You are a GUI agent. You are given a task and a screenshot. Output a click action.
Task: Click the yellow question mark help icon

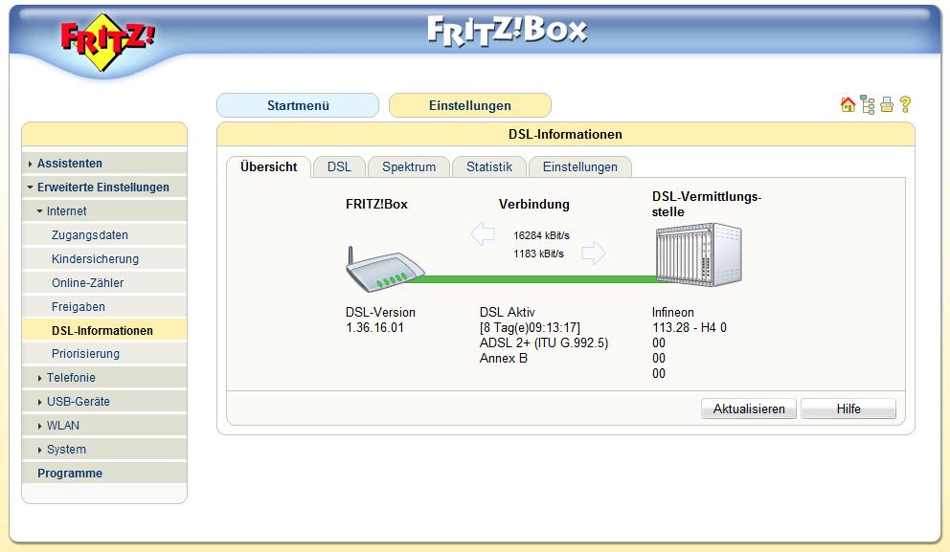click(905, 104)
